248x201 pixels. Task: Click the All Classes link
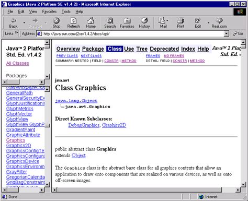click(18, 63)
